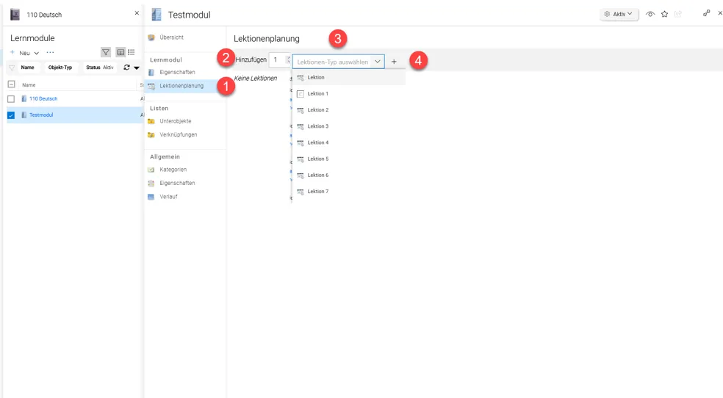Open the filter funnel in Lernmodule toolbar
Screen dimensions: 723x398
click(x=106, y=52)
